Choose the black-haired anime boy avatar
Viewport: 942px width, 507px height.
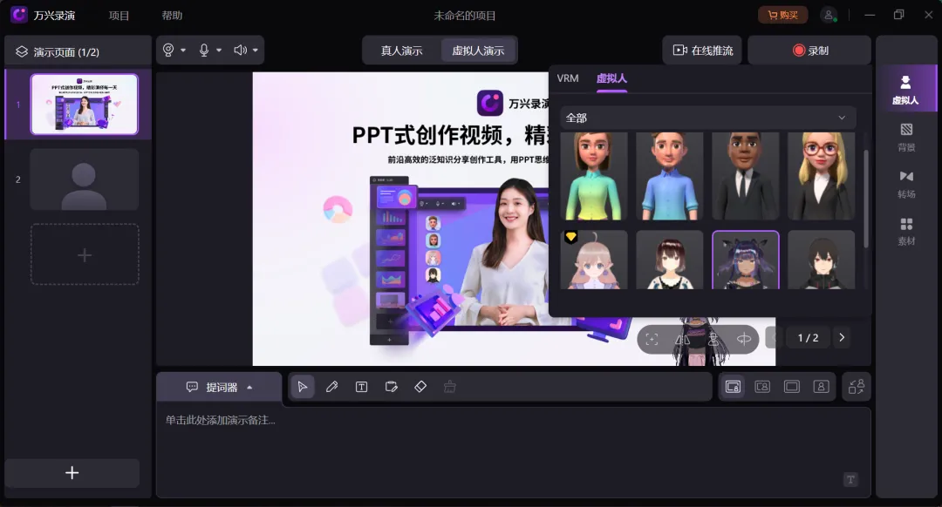[x=822, y=260]
